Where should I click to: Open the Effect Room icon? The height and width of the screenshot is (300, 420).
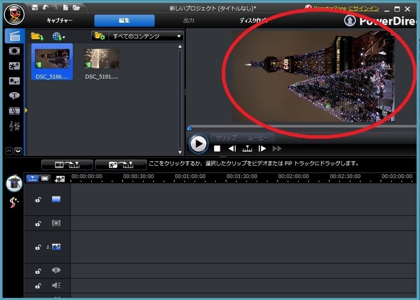tap(14, 51)
